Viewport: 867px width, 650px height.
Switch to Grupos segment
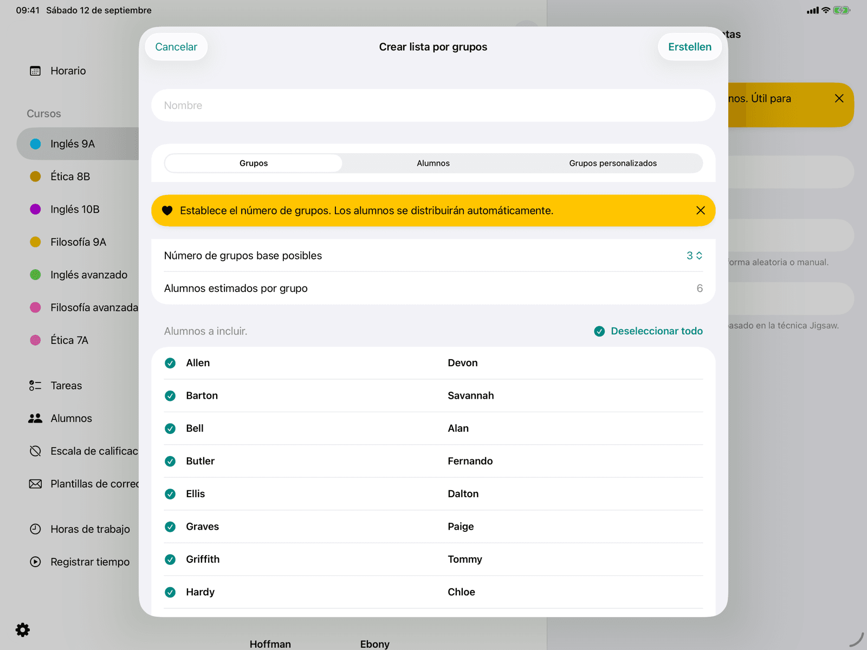tap(254, 163)
